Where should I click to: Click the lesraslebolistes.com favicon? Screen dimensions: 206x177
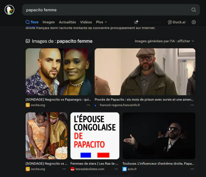click(72, 169)
